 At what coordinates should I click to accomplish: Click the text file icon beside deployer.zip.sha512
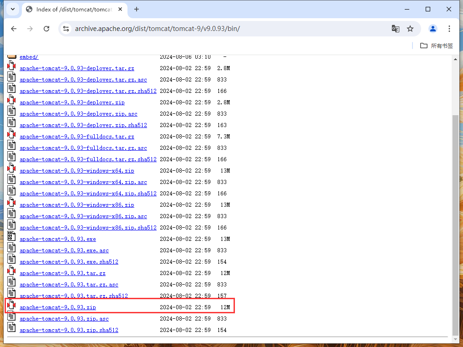[x=11, y=122]
